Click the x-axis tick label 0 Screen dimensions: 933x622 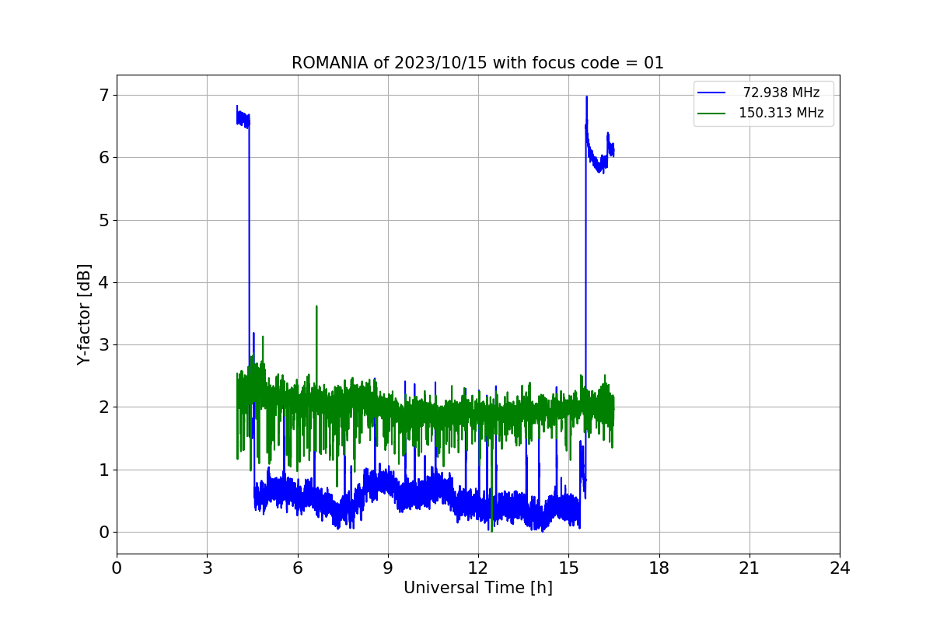coord(117,568)
